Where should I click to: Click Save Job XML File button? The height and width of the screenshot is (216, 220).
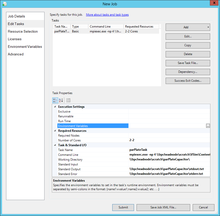[x=163, y=207]
